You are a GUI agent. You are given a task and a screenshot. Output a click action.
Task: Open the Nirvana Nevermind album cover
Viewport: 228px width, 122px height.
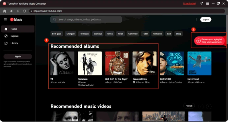click(199, 63)
